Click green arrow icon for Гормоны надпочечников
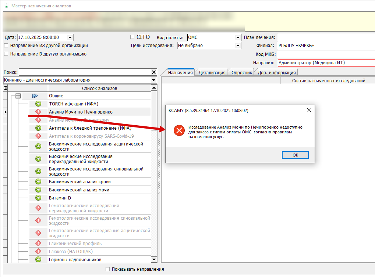The width and height of the screenshot is (375, 277). [x=38, y=259]
